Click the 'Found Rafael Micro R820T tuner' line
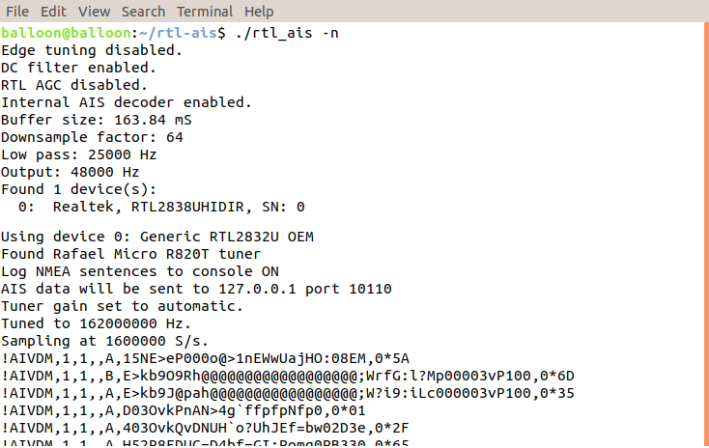 coord(130,254)
